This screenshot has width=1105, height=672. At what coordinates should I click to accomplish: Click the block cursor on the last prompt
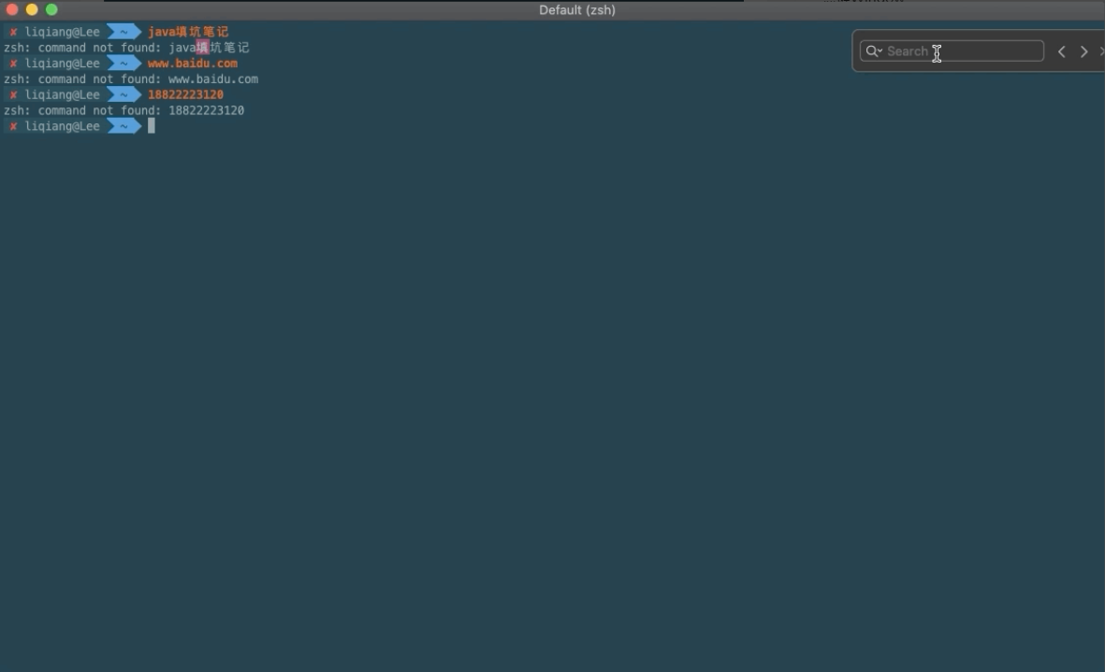pyautogui.click(x=151, y=126)
